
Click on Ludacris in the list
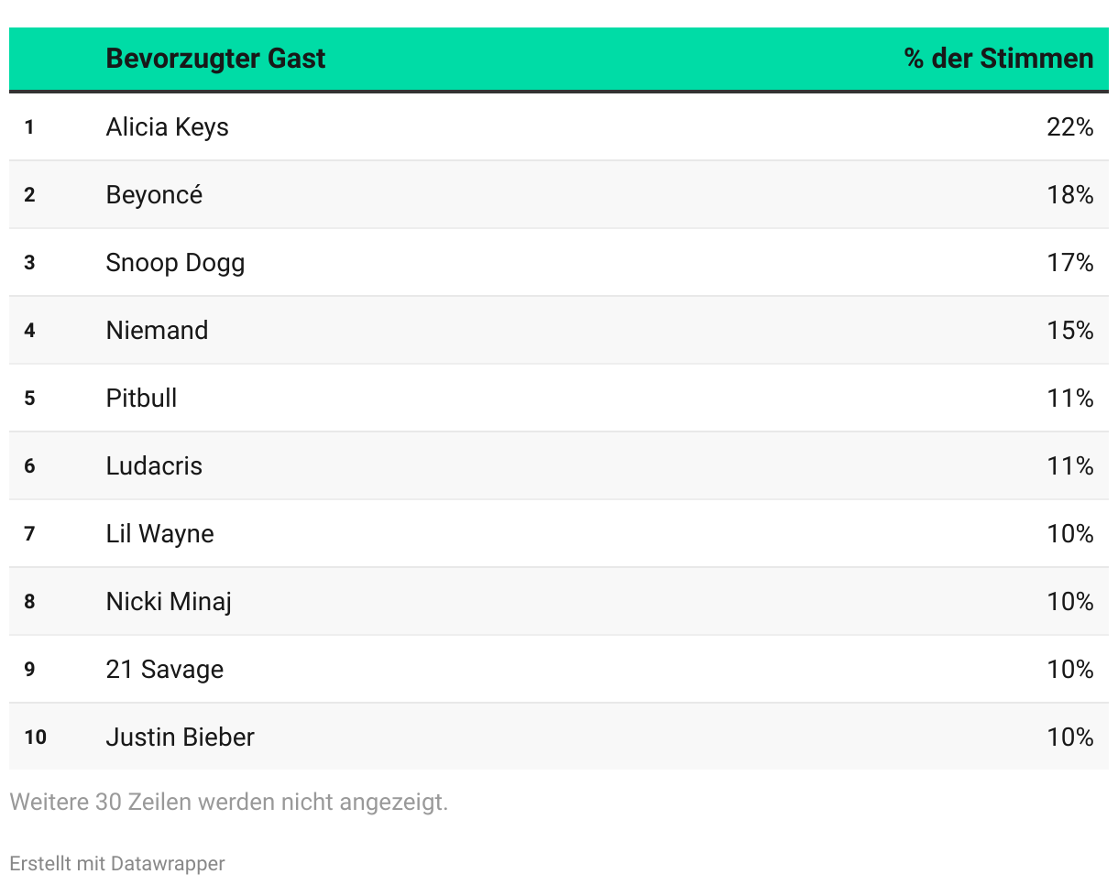(154, 465)
